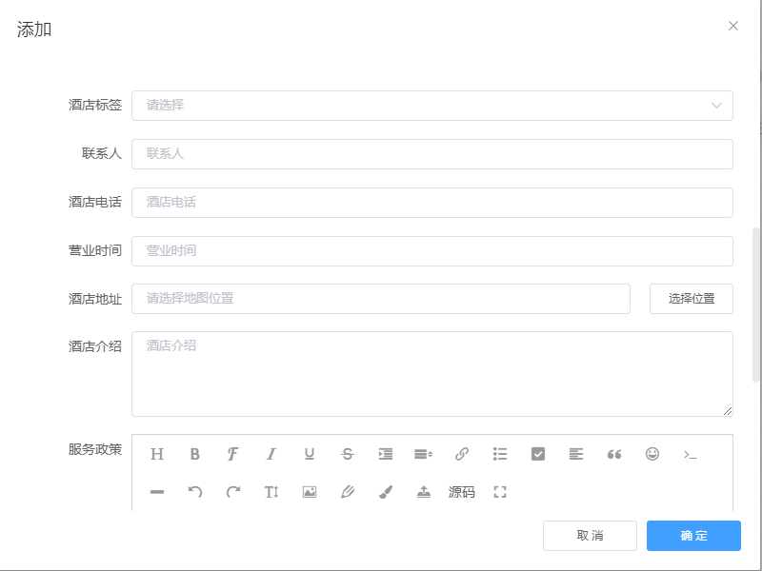Open the text color pen tool
This screenshot has width=762, height=571.
coord(348,492)
